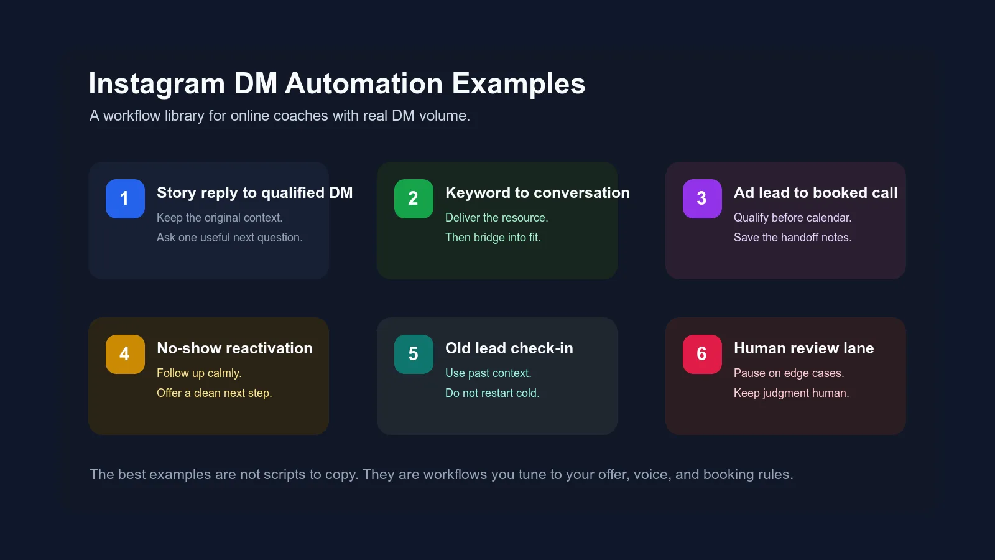The image size is (995, 560).
Task: Click 'Use past context.' line
Action: (488, 373)
